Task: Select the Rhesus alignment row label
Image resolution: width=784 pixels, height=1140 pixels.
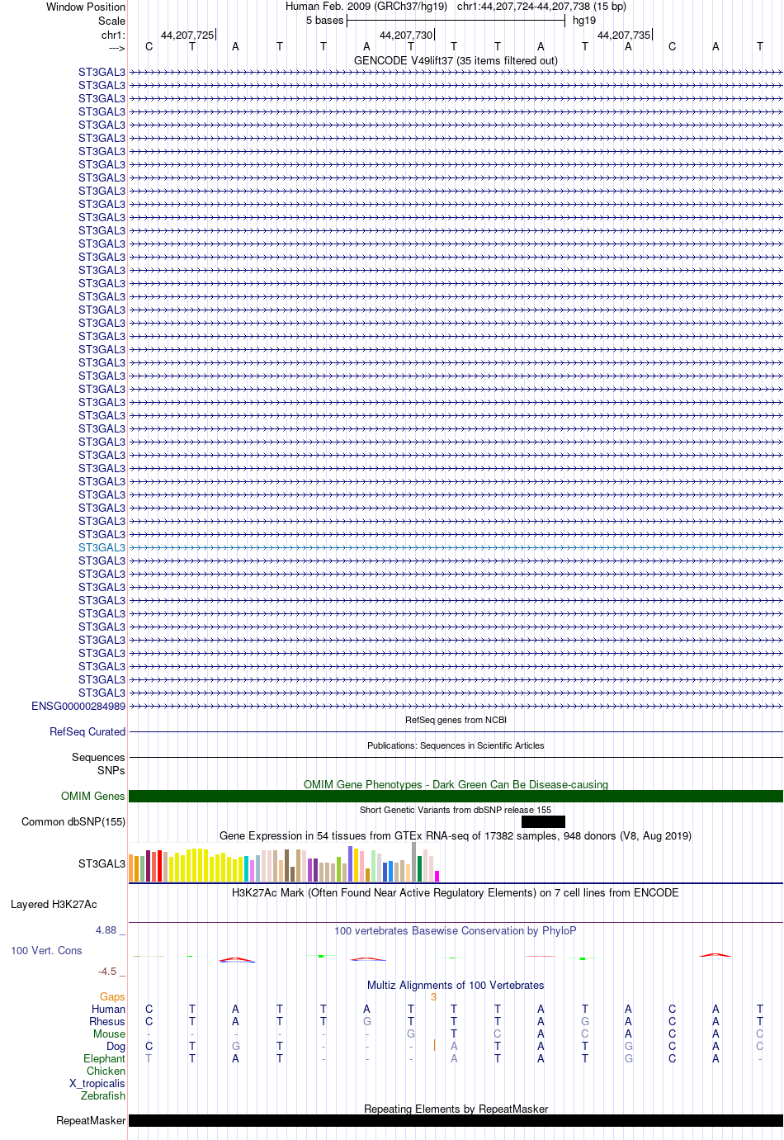Action: coord(107,1021)
